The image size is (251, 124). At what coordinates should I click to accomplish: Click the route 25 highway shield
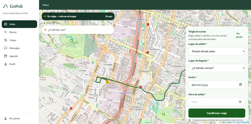(130, 81)
